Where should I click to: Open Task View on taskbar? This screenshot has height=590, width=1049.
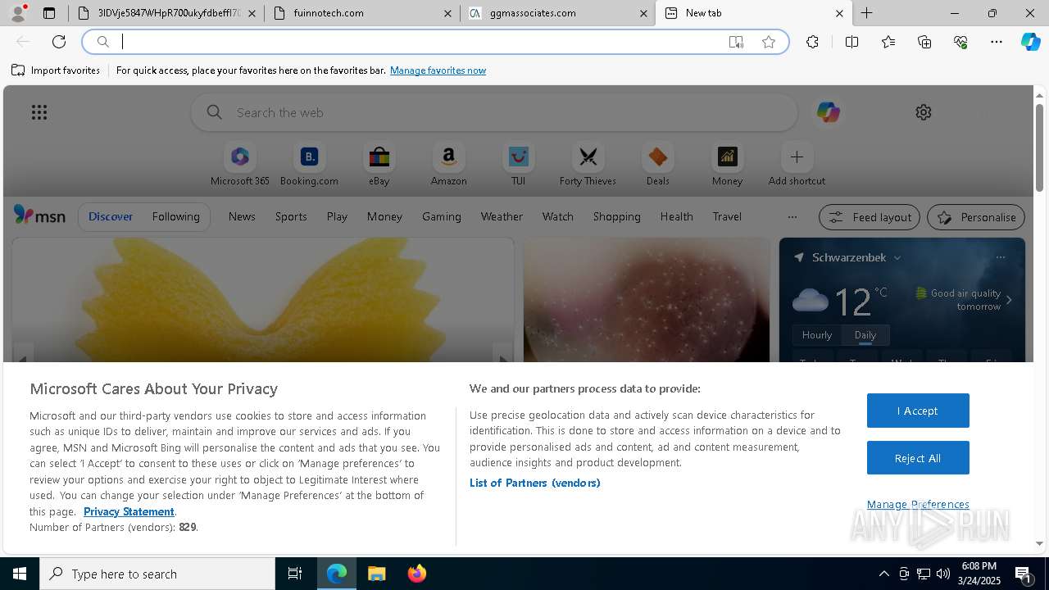point(295,574)
